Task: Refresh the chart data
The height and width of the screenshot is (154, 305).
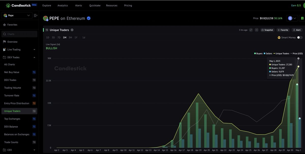Action: pos(251,30)
